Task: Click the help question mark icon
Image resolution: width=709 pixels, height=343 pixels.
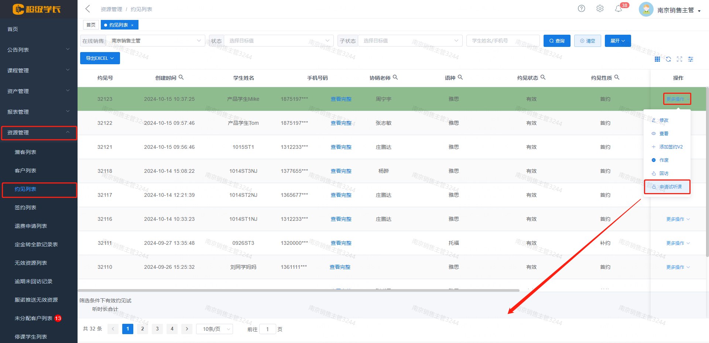Action: (x=581, y=8)
